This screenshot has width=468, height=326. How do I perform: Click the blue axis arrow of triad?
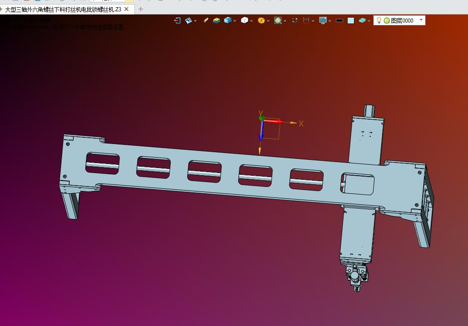pyautogui.click(x=261, y=130)
